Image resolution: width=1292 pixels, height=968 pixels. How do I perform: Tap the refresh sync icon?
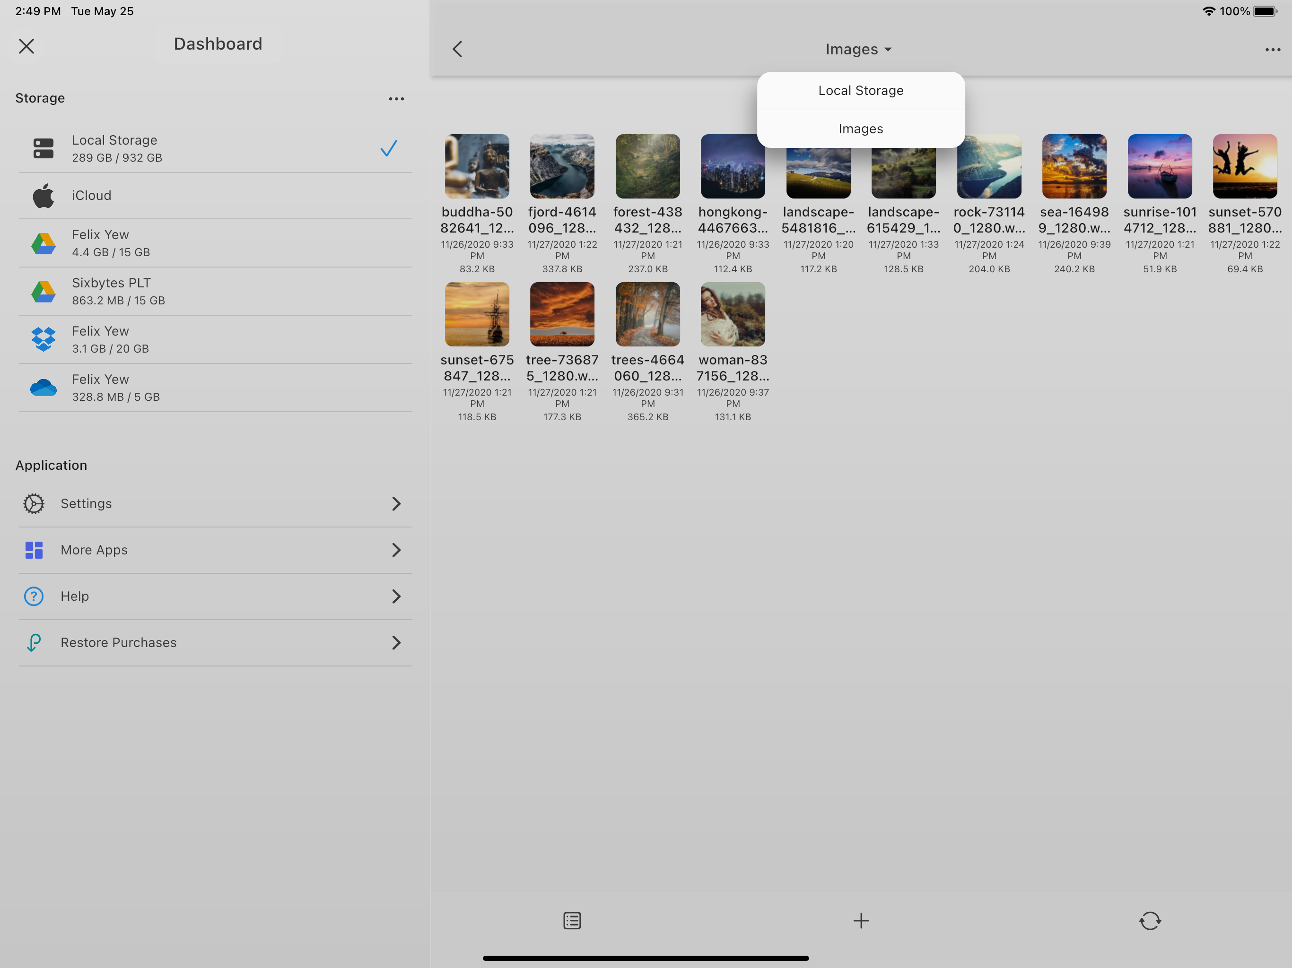[x=1150, y=921]
